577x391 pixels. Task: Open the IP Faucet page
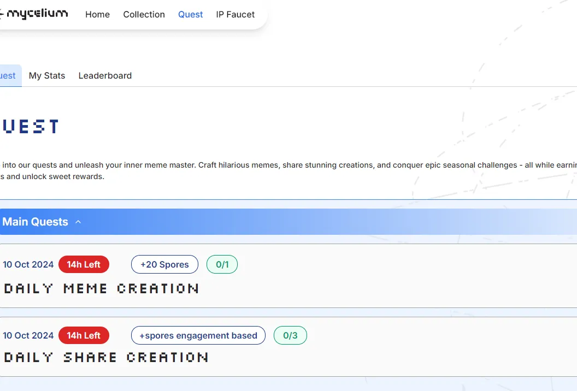(235, 15)
